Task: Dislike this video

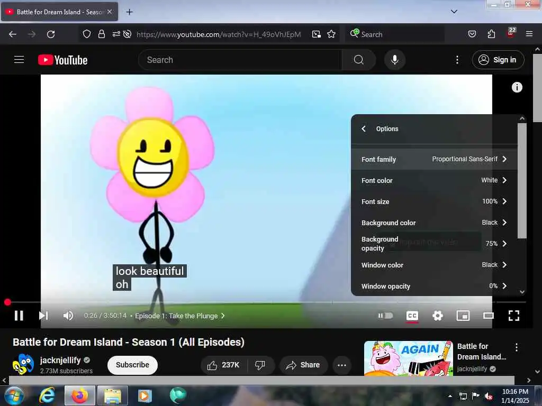Action: point(260,365)
